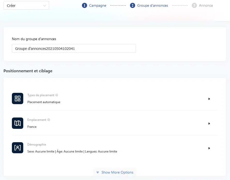The width and height of the screenshot is (230, 180).
Task: Click the placement types grid icon
Action: [x=18, y=98]
